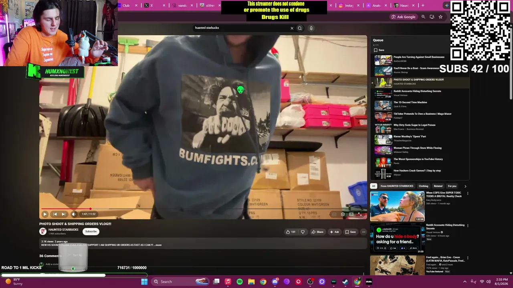The width and height of the screenshot is (513, 288).
Task: Start voice search with the microphone
Action: tap(311, 28)
